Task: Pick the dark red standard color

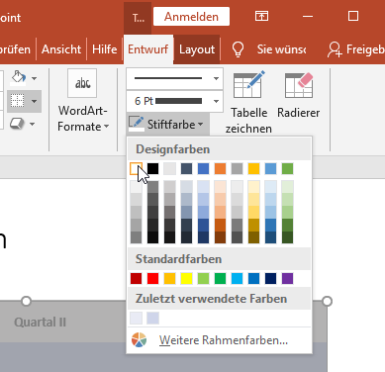Action: click(x=136, y=278)
